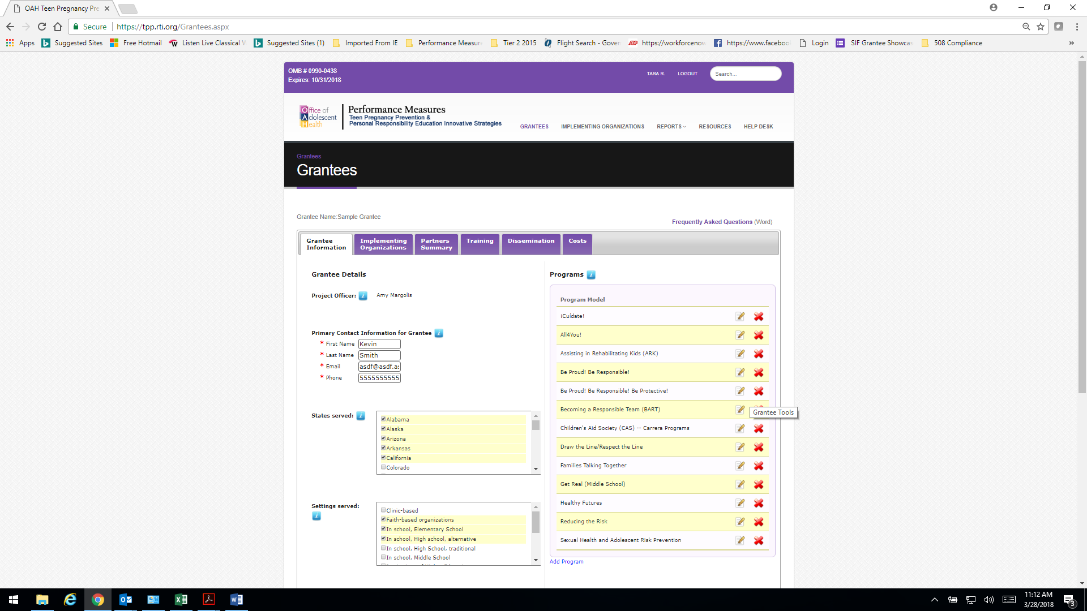The image size is (1087, 611).
Task: Expand the Reports menu dropdown
Action: tap(671, 127)
